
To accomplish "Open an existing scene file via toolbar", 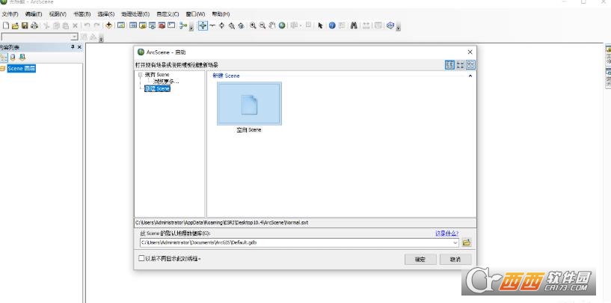I will pos(15,25).
